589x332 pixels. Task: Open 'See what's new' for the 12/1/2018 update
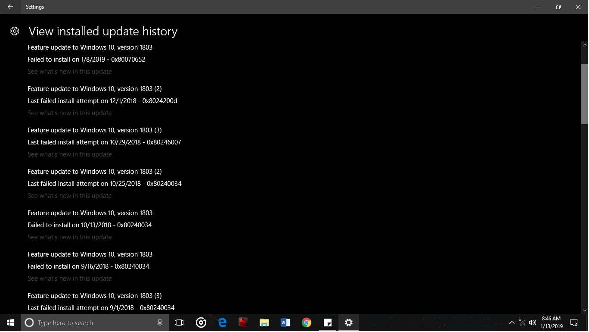(x=70, y=113)
